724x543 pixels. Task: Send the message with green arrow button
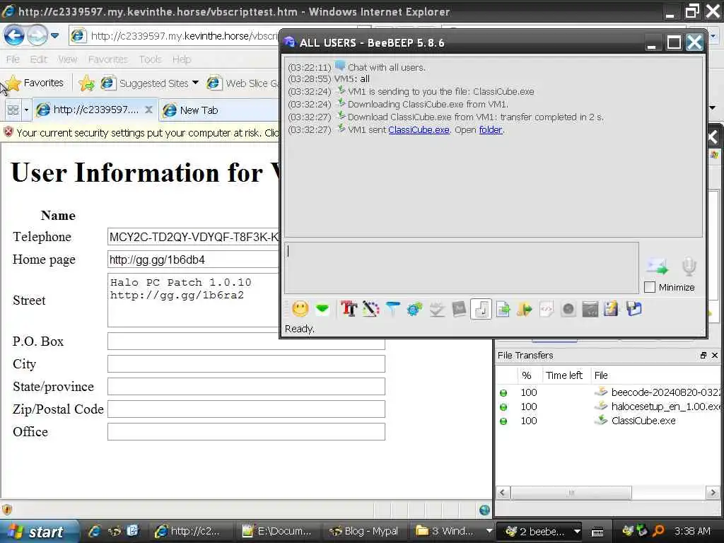tap(657, 267)
